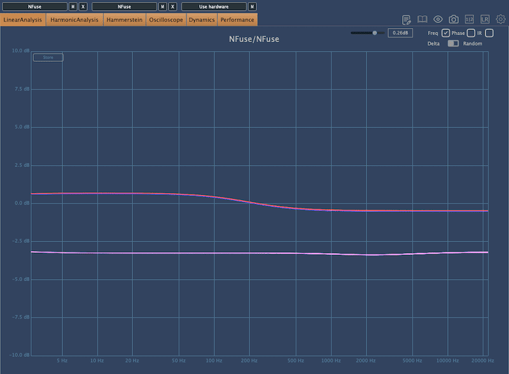Screen dimensions: 509x374
Task: Click the Store button on graph
Action: (x=48, y=57)
